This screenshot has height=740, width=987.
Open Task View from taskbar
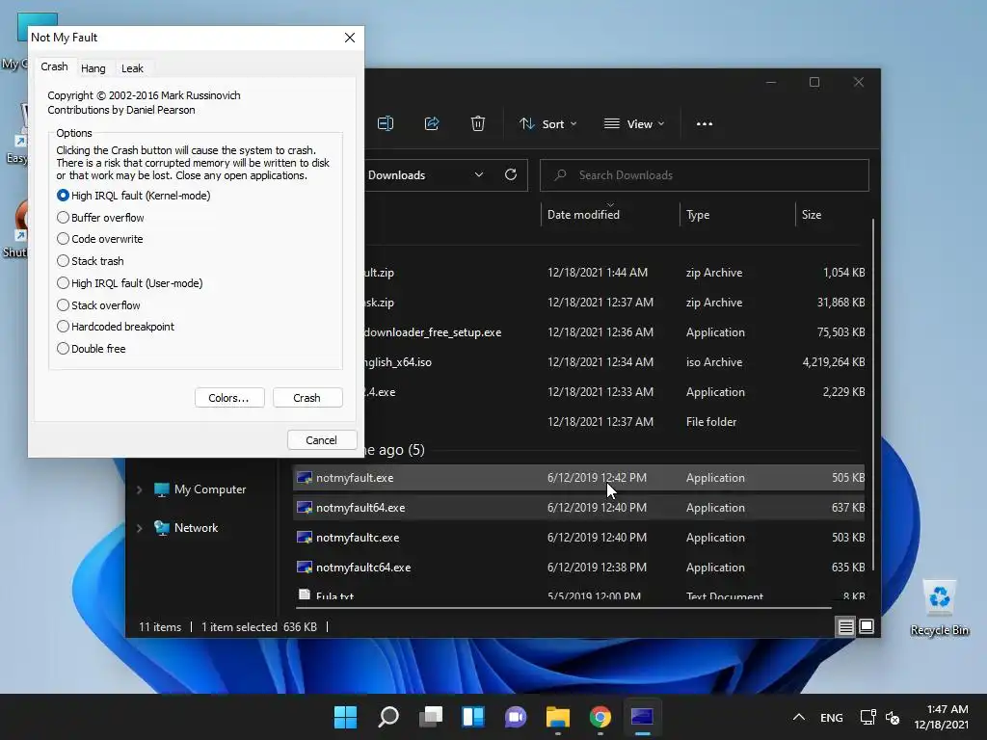coord(431,717)
